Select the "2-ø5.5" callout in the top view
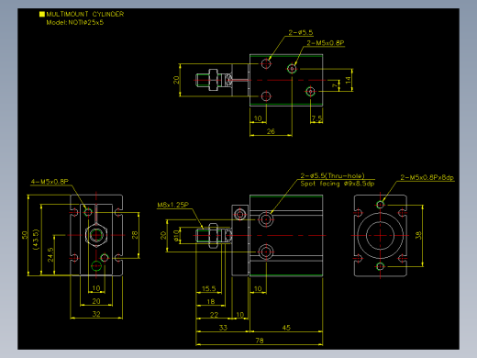 301,32
